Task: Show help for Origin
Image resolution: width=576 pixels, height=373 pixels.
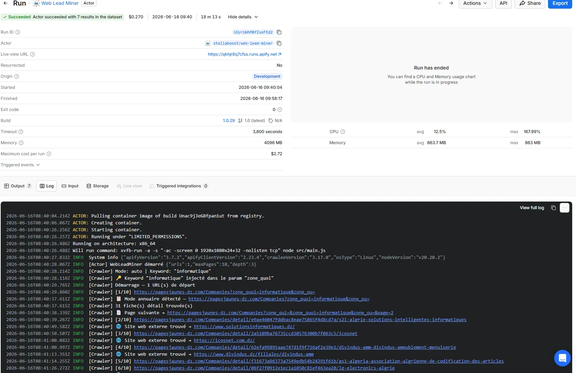Action: click(17, 76)
